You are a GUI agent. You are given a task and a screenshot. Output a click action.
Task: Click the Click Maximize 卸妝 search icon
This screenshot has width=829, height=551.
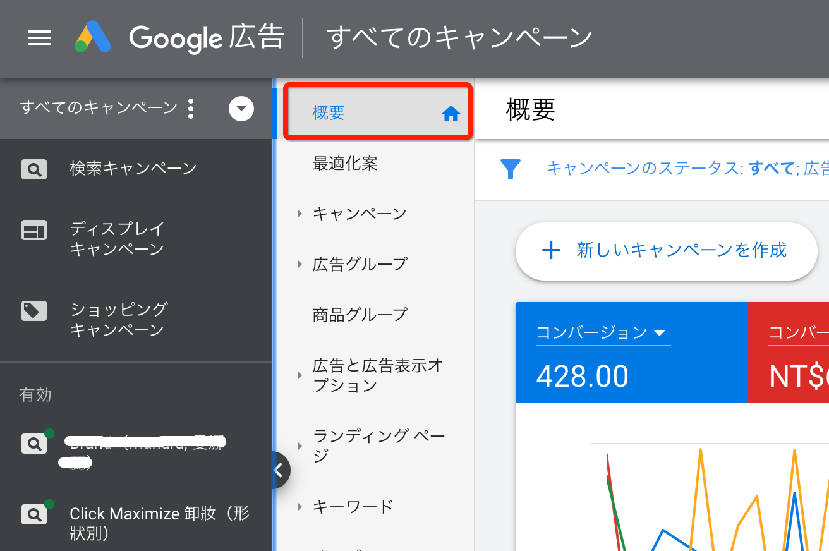[x=34, y=514]
